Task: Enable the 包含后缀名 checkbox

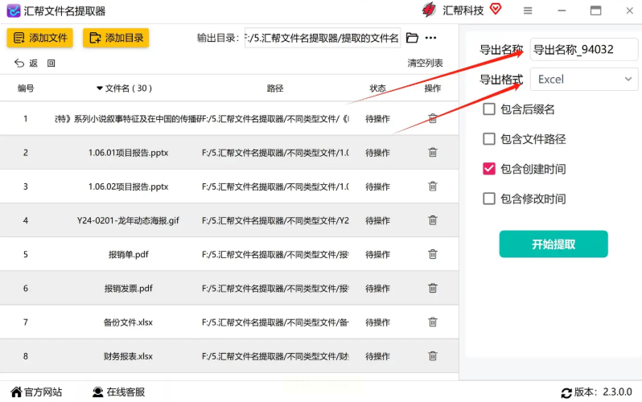Action: [489, 109]
